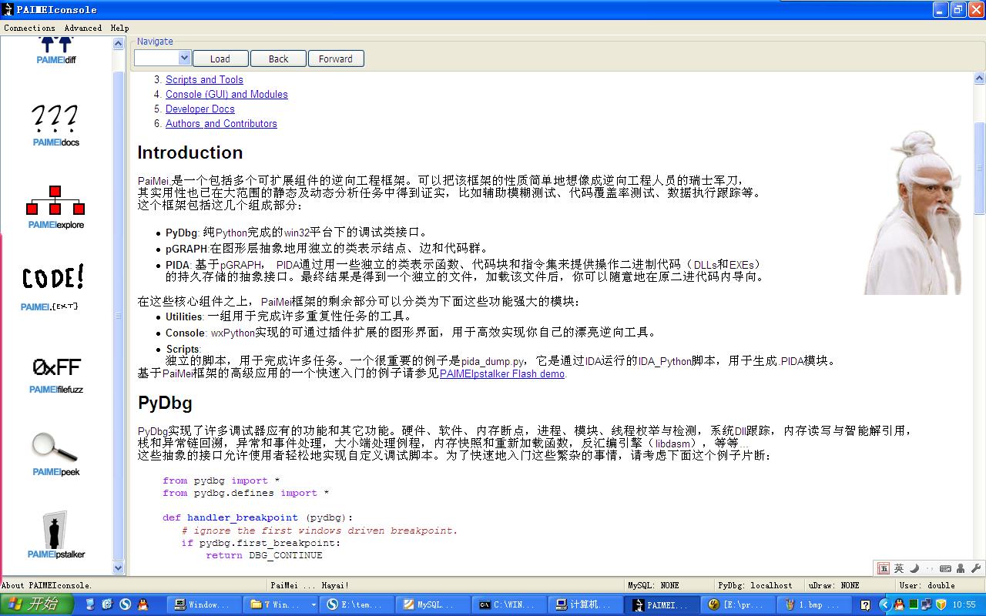Click 'PaiMei ... Hayai!' status text
This screenshot has width=986, height=616.
(310, 585)
